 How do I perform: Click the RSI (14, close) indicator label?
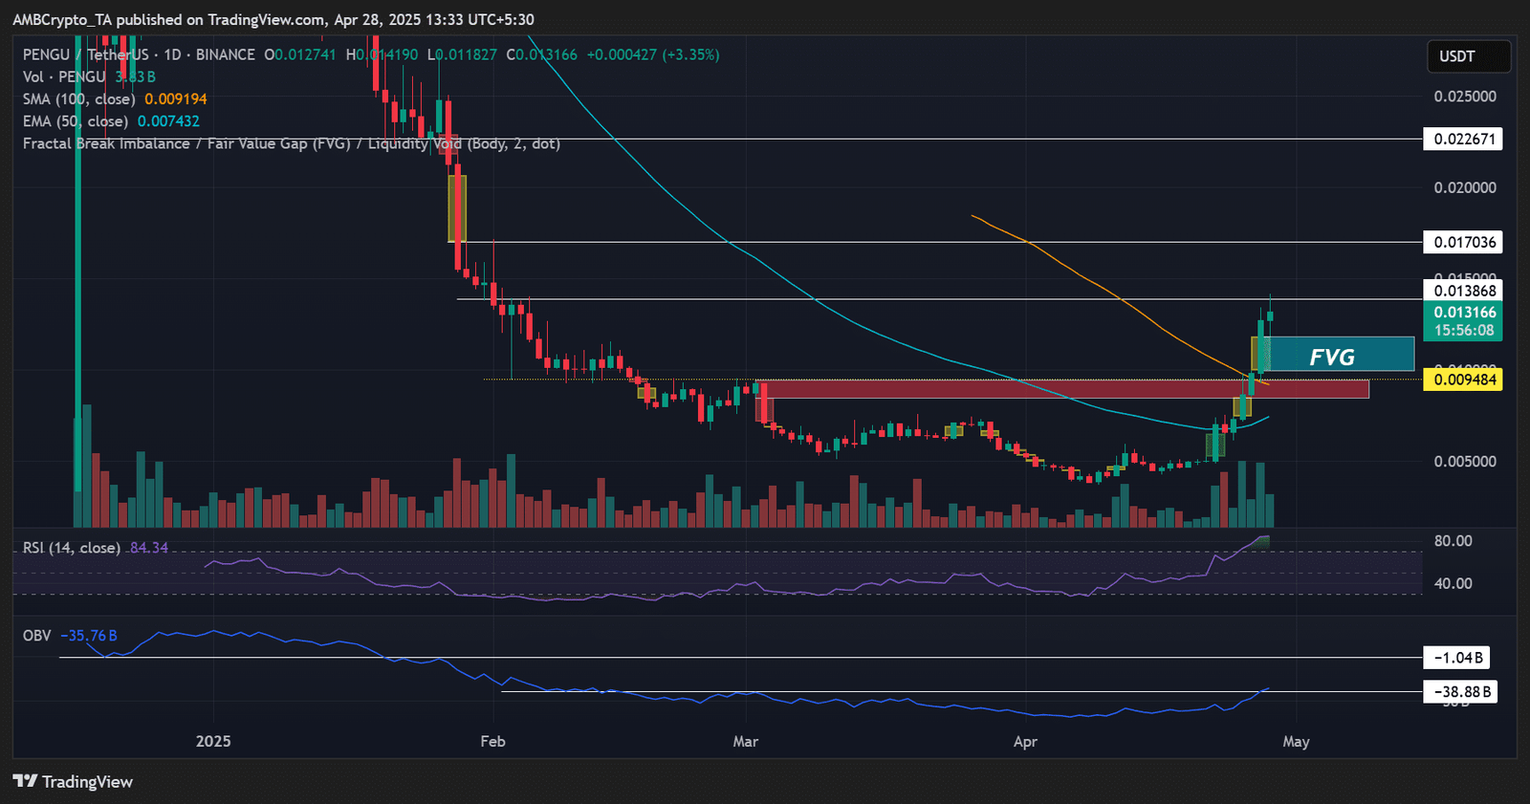pyautogui.click(x=71, y=548)
